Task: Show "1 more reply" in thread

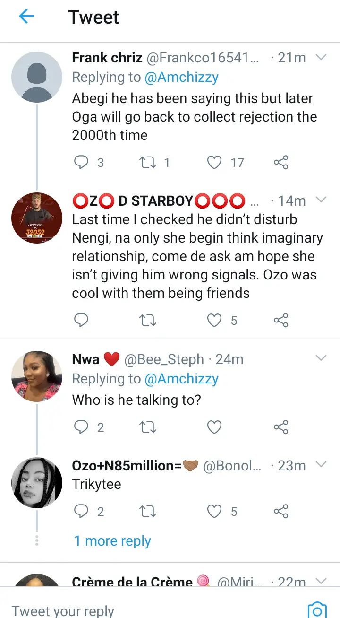Action: (112, 541)
